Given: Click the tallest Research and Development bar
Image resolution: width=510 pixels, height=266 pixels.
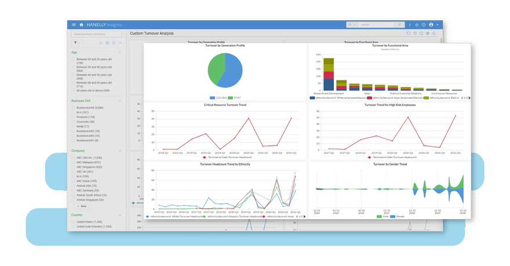Looking at the screenshot, I should 329,74.
